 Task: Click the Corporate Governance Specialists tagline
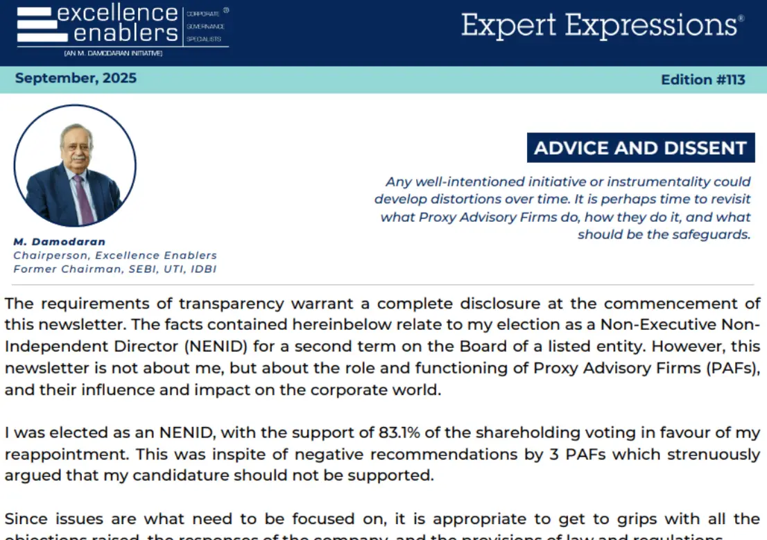[x=205, y=26]
